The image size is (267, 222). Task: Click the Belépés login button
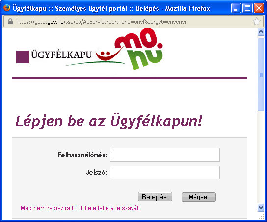click(155, 197)
